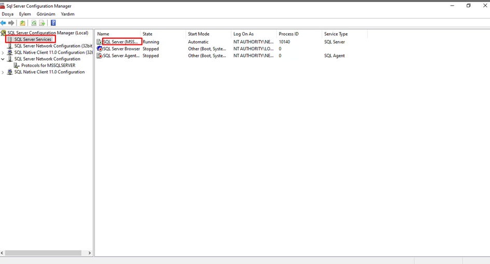Select SQL Server Network Configuration (32bit) tree item
The image size is (490, 264).
tap(53, 46)
